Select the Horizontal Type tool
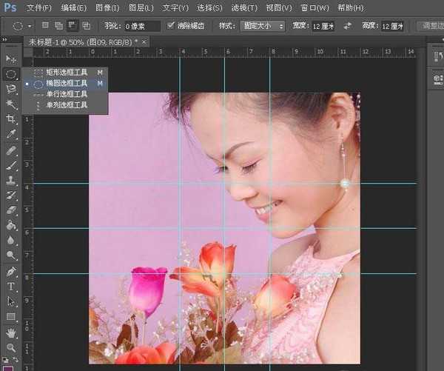This screenshot has width=444, height=371. [10, 287]
